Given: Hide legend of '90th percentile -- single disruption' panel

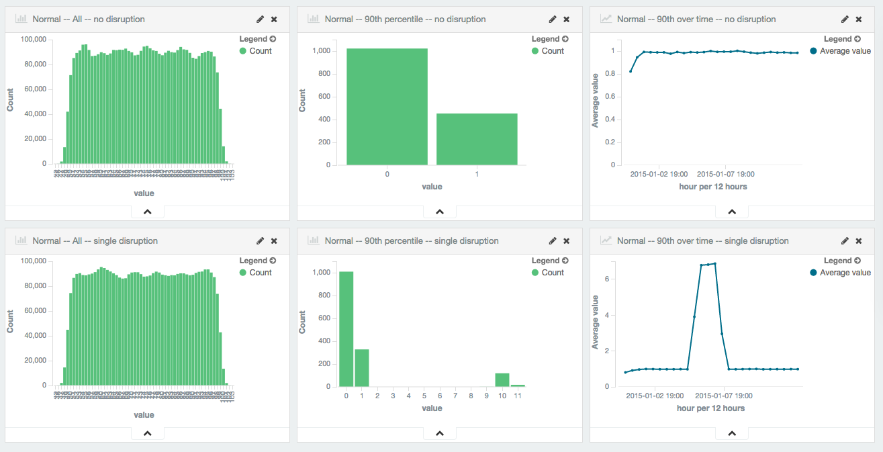Looking at the screenshot, I should click(550, 261).
